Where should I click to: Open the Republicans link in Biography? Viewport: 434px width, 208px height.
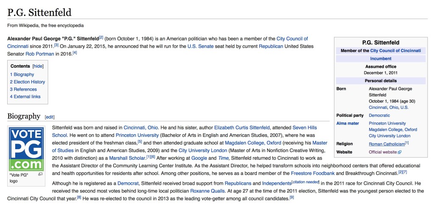238,183
